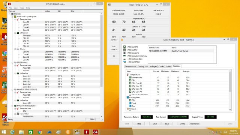
Task: Open Windows Store from the taskbar
Action: click(x=31, y=132)
